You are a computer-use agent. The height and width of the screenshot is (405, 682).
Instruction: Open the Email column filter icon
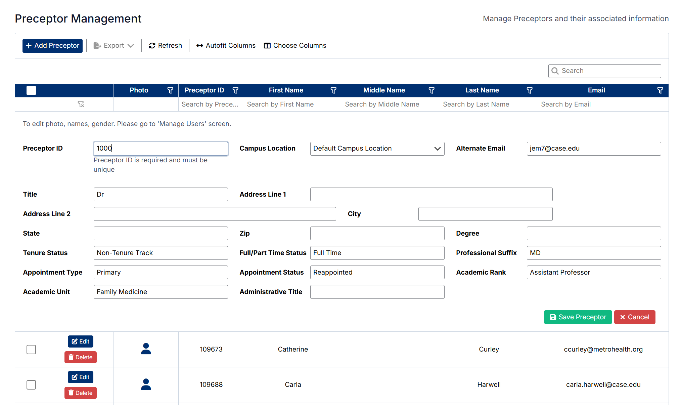pos(660,90)
